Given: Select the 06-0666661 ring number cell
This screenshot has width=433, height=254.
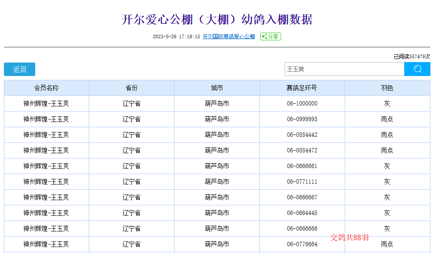Looking at the screenshot, I should point(302,166).
